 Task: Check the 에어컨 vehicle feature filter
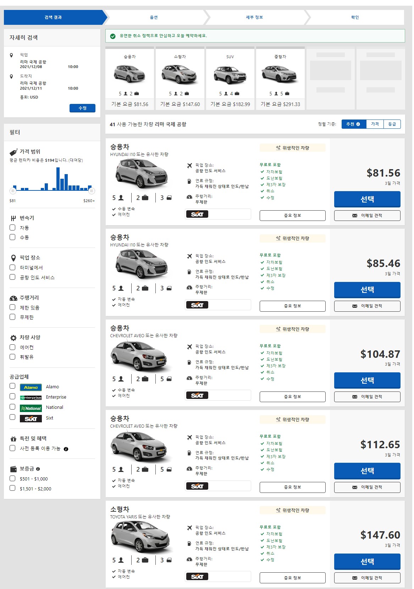click(12, 347)
